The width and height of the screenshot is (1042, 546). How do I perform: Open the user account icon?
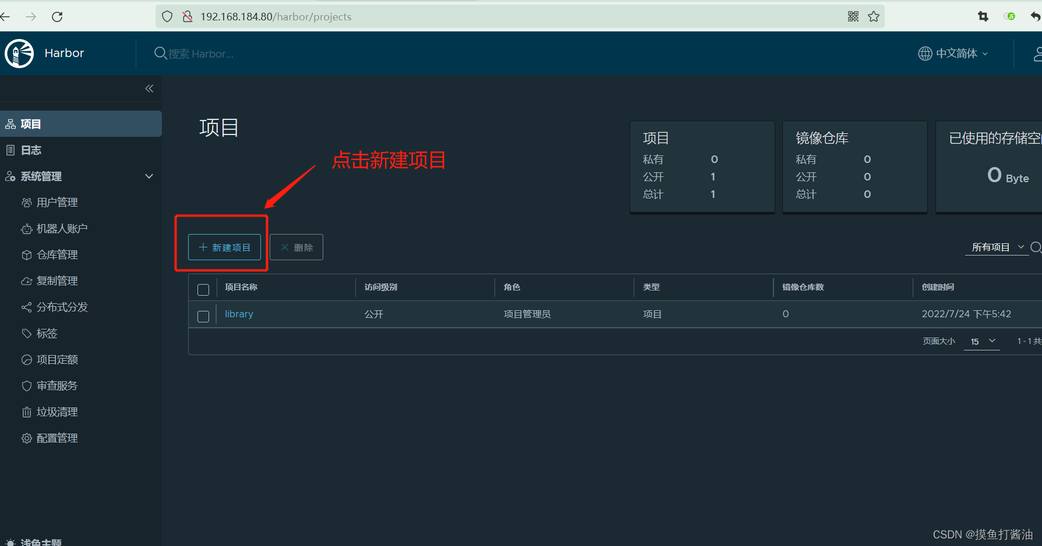(x=1037, y=54)
